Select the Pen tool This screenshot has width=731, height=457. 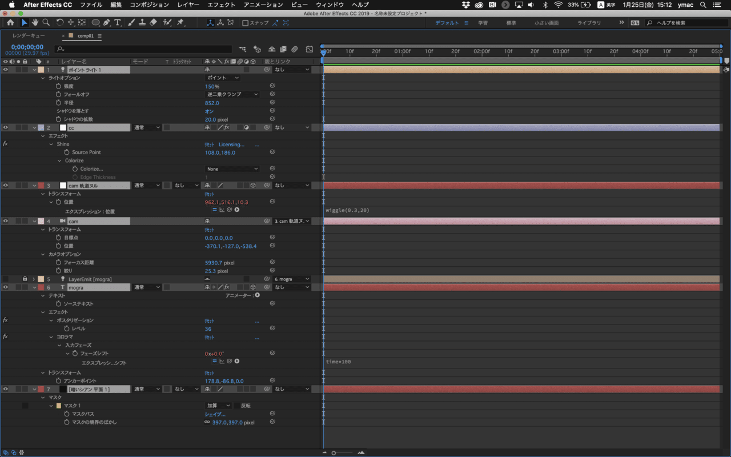click(x=107, y=23)
